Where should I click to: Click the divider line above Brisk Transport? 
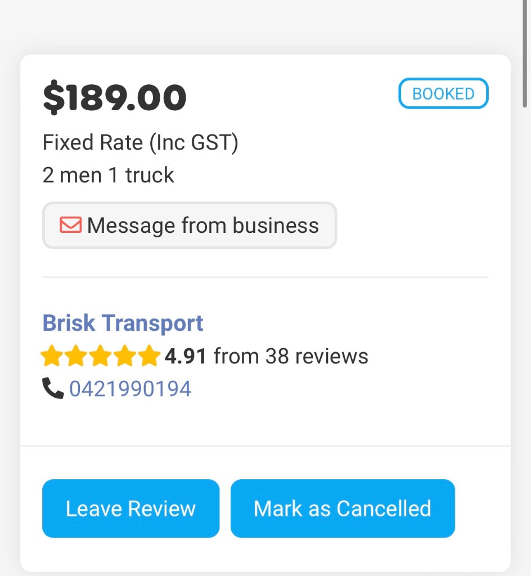(265, 277)
